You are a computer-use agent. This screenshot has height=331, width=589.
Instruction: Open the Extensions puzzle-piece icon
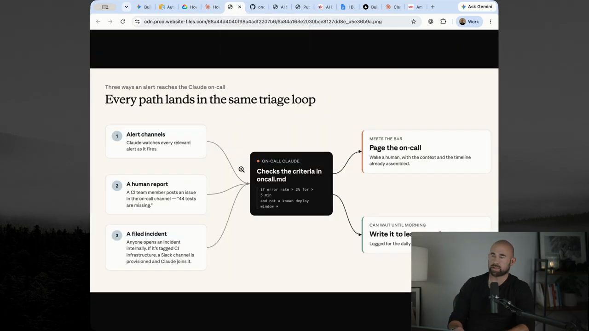pyautogui.click(x=443, y=22)
